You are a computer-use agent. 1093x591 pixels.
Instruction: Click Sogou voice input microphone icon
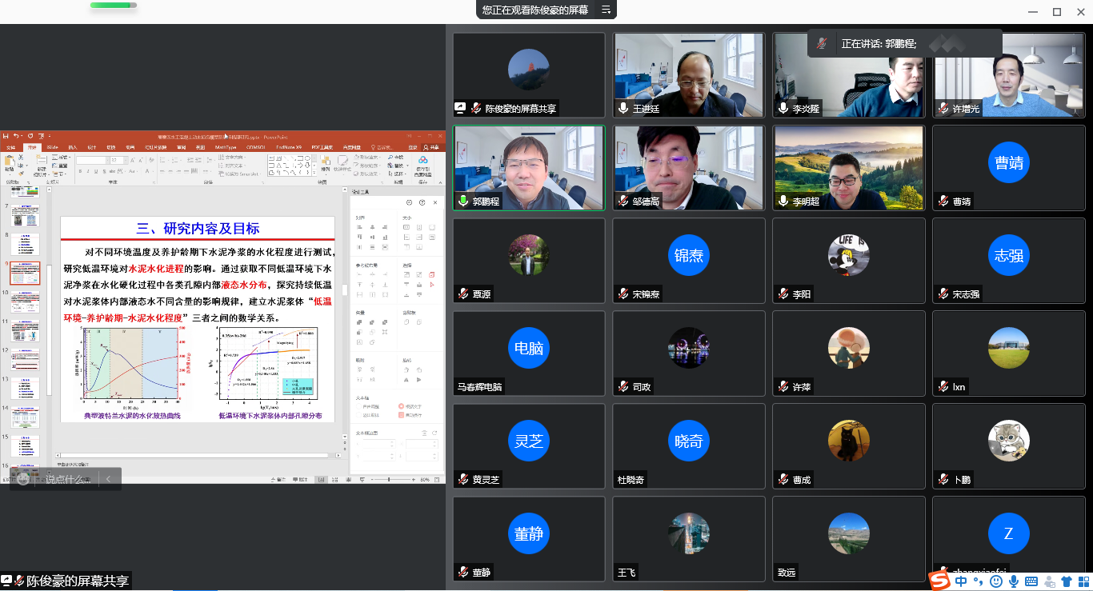[1014, 581]
